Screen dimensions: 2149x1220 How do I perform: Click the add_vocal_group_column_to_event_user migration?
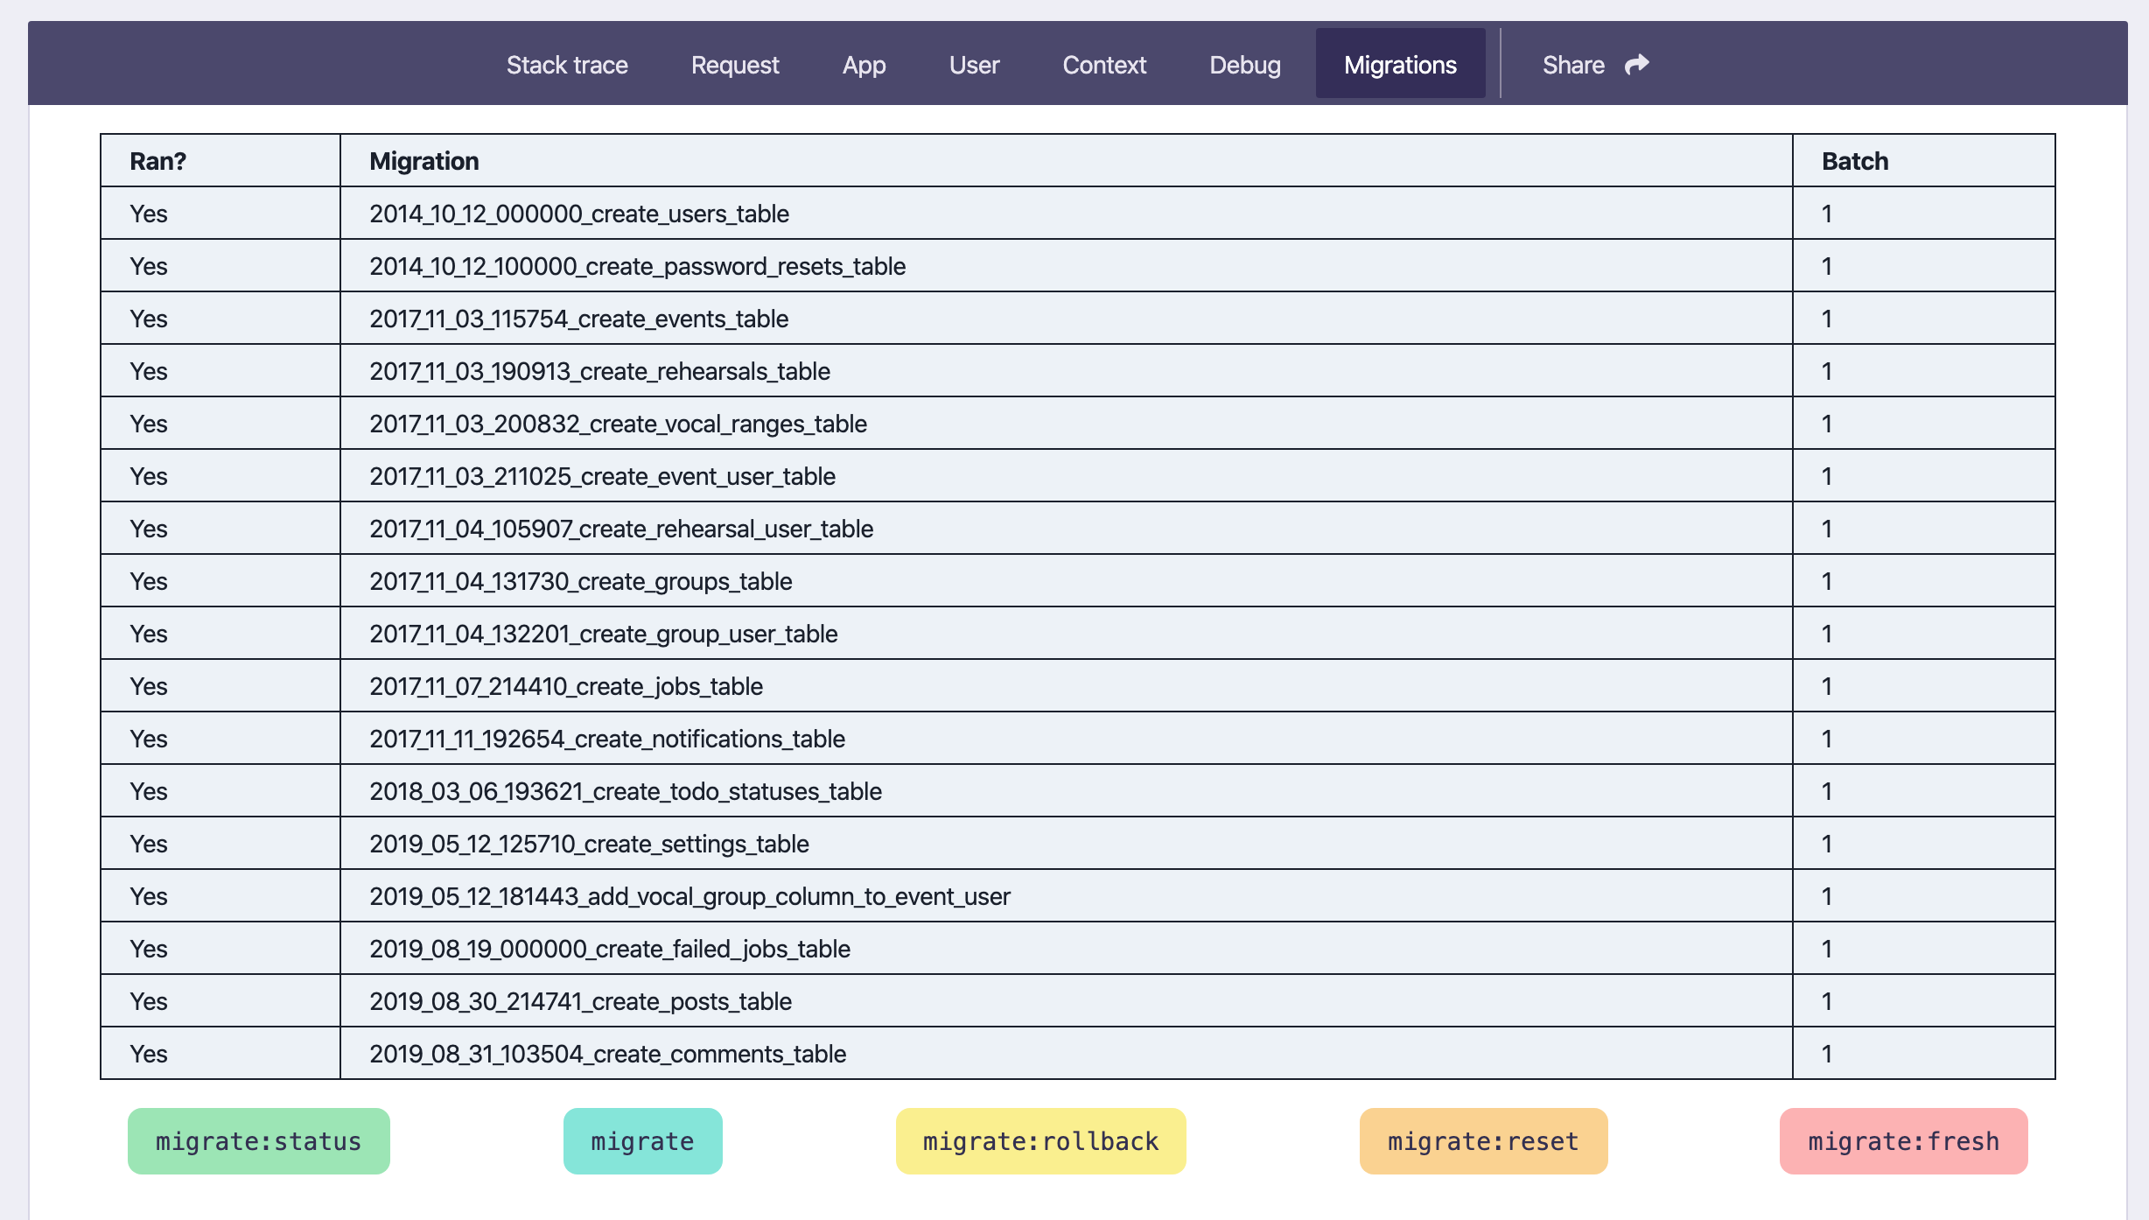point(689,896)
